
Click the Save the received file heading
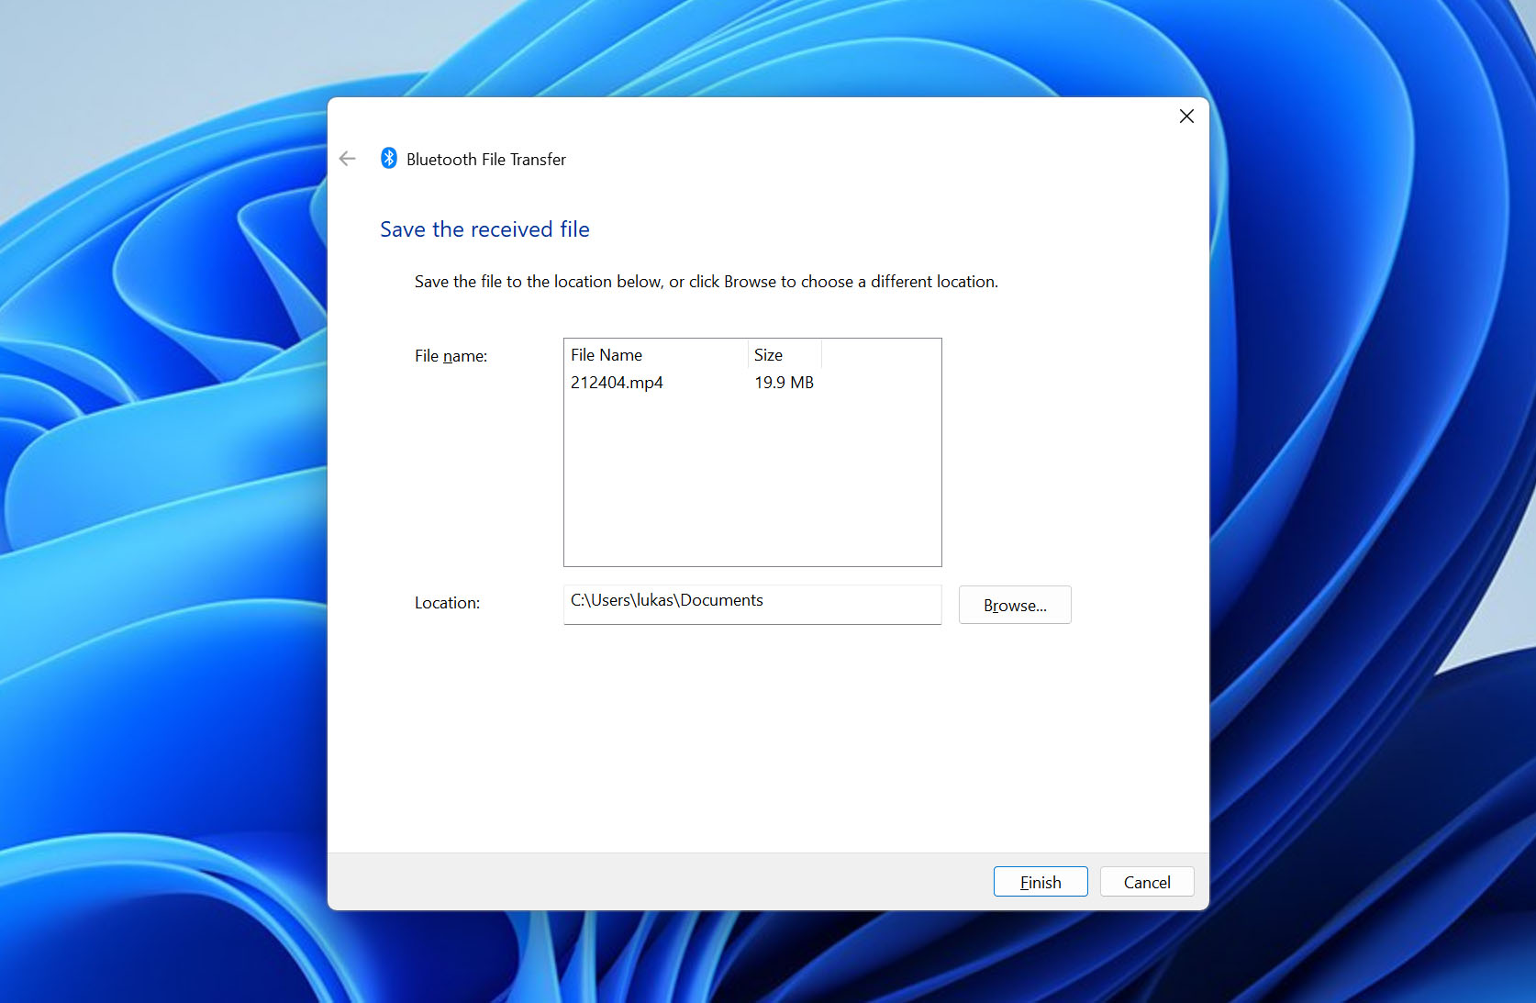point(484,229)
